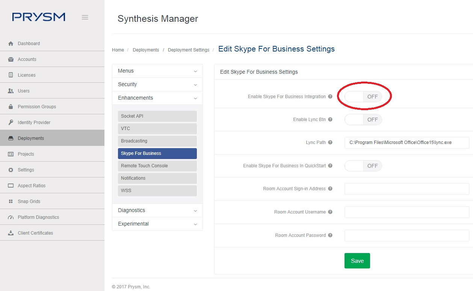Open Users in the sidebar
473x291 pixels.
[x=52, y=91]
